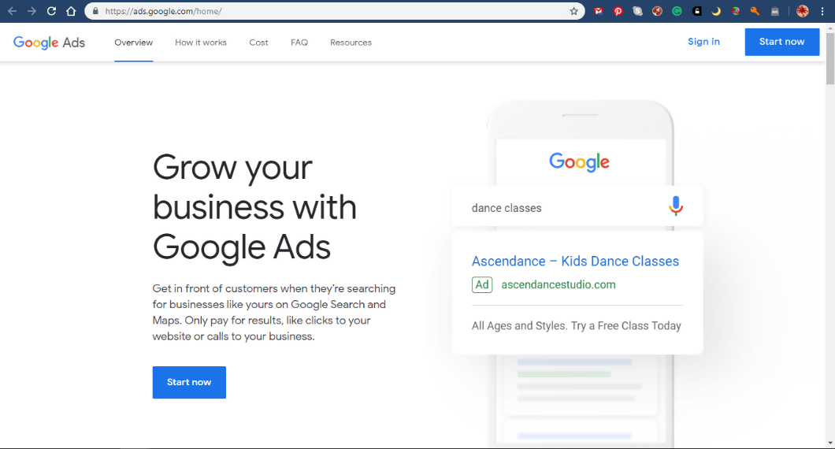Click the paragraph starting Get in front of customers
This screenshot has height=449, width=835.
click(x=273, y=312)
